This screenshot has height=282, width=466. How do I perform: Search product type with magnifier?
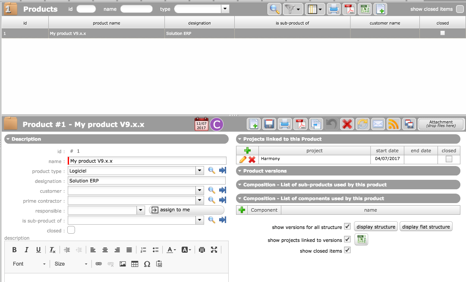[211, 170]
